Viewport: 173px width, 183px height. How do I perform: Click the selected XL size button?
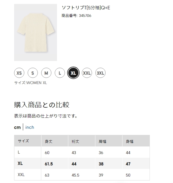pyautogui.click(x=73, y=73)
